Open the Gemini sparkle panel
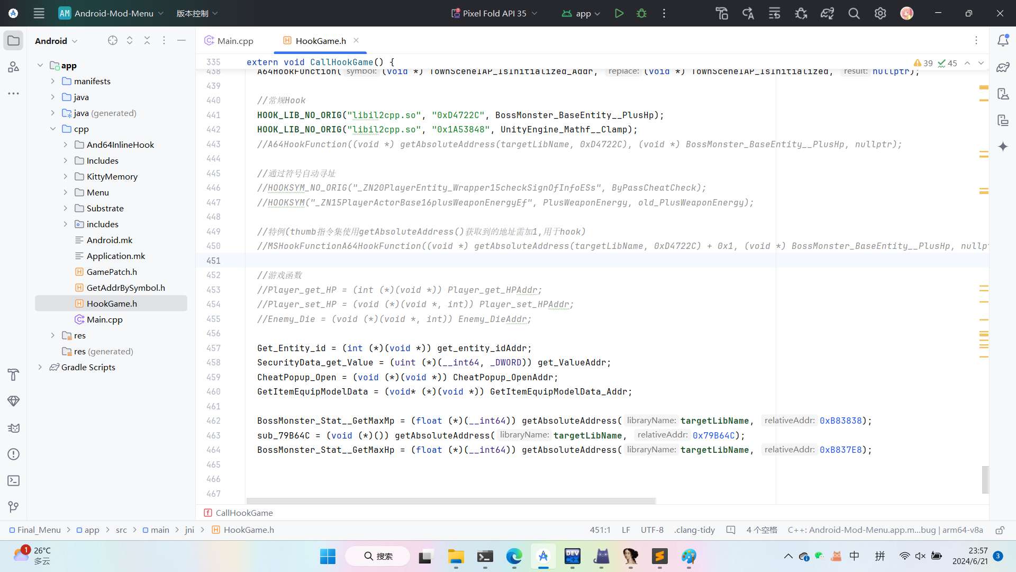 pos(1003,147)
